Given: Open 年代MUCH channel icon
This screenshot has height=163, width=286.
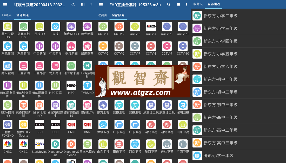Looking at the screenshot, I should tap(71, 26).
